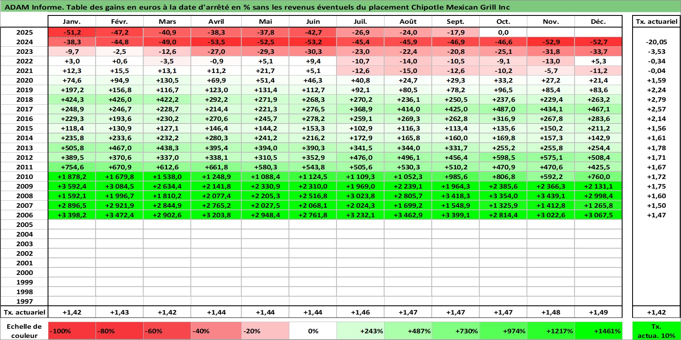
Task: Click the -53,5 cell in Avril 2024
Action: 216,42
